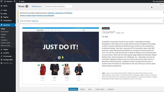Dismiss the plugin recommendation notice

163,13
